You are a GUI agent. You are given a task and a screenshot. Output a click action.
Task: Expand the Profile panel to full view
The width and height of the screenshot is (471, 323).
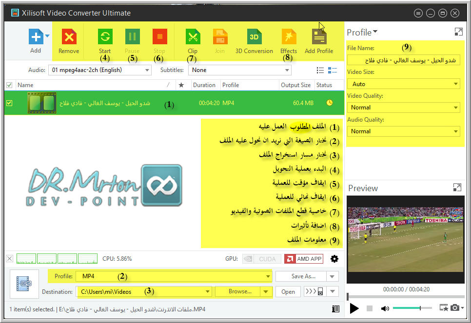[458, 32]
